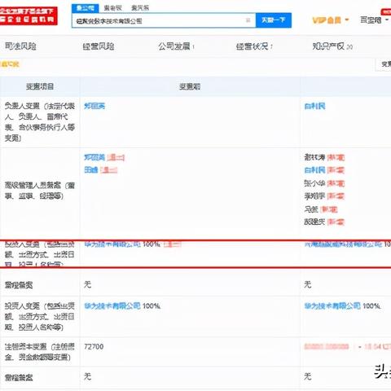391x391 pixels.
Task: Open the 白利民 link in the 负责人变更 row
Action: pyautogui.click(x=314, y=106)
